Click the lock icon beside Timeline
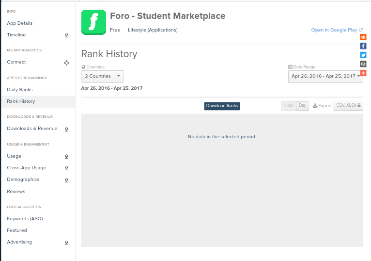This screenshot has width=371, height=261. (66, 35)
